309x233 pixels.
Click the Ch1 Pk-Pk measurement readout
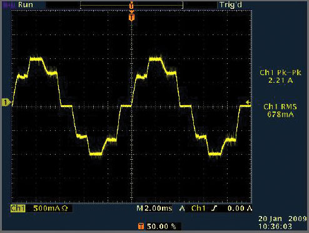point(280,76)
